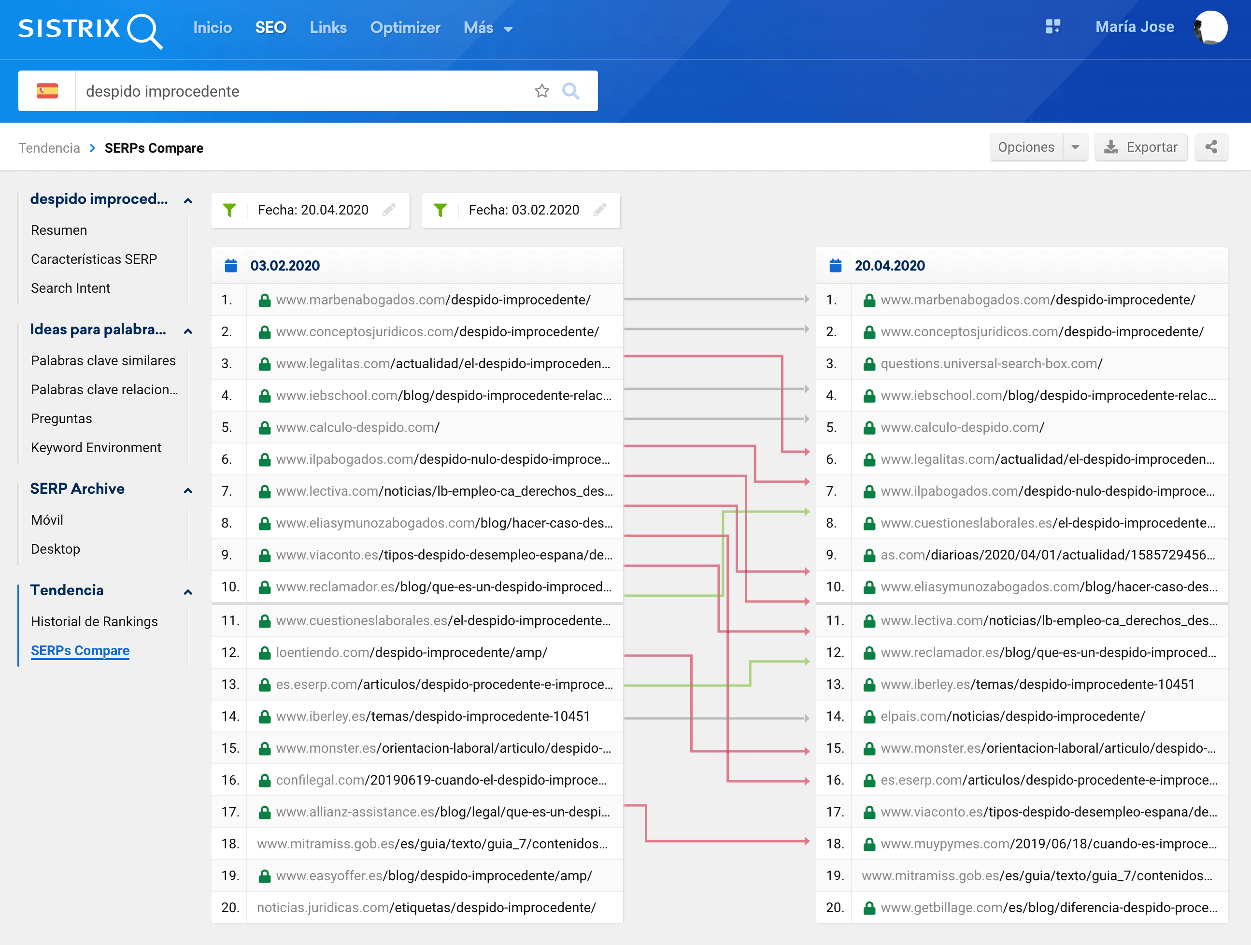Open the Opciones dropdown arrow
The width and height of the screenshot is (1251, 945).
[1075, 147]
